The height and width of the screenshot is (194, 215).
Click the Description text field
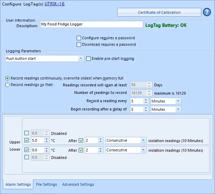91,24
